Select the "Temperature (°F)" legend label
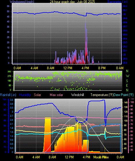Screen dimensions: 135x161 coord(102,95)
